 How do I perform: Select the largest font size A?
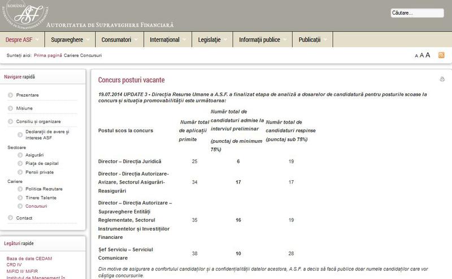pos(428,55)
